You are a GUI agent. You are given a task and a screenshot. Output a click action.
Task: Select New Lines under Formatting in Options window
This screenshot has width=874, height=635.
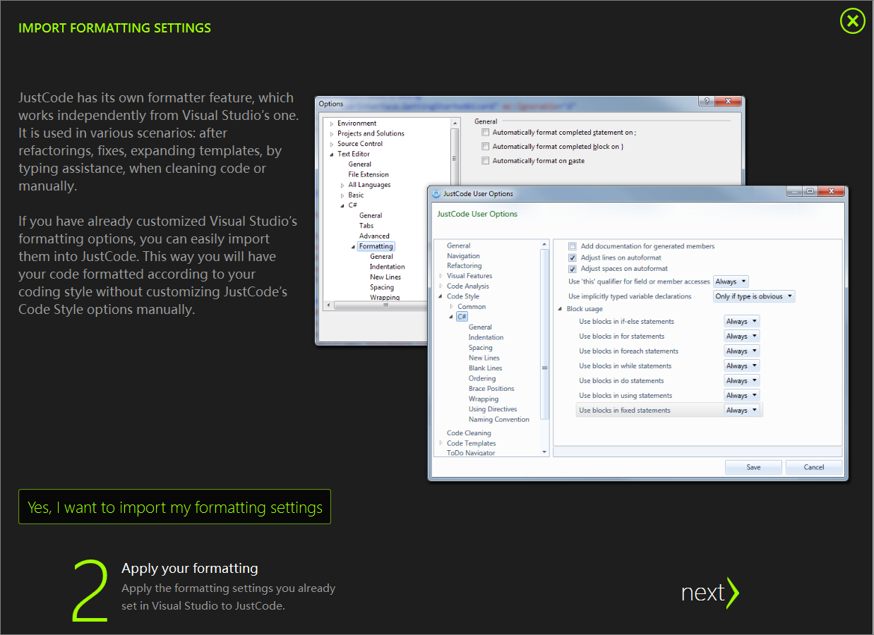(385, 277)
